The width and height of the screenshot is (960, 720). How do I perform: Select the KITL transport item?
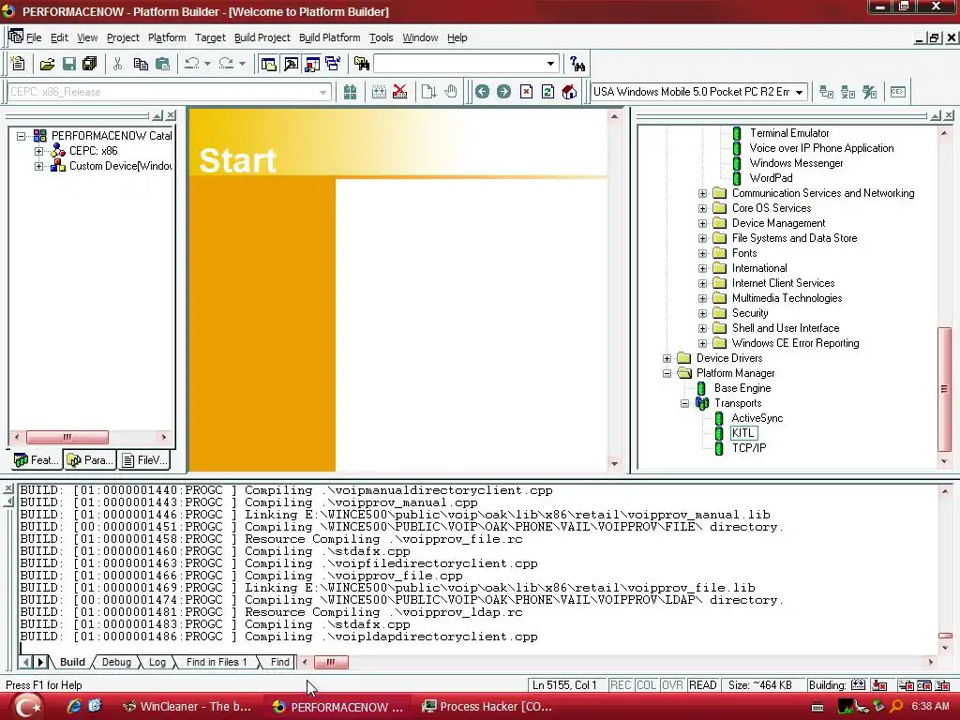pyautogui.click(x=743, y=433)
